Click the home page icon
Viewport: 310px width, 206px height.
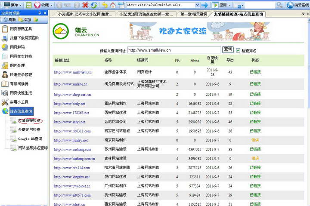[113, 5]
